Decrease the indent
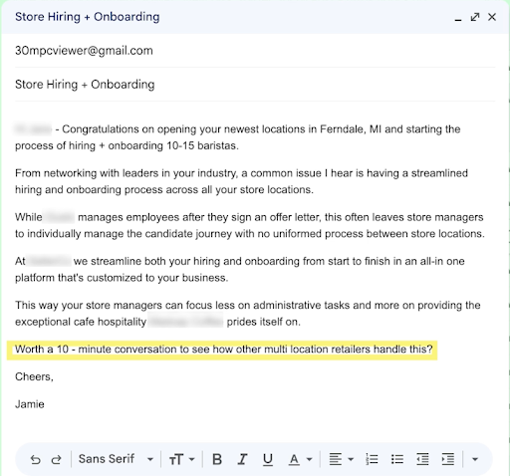Screen dimensions: 510x476 click(x=422, y=459)
